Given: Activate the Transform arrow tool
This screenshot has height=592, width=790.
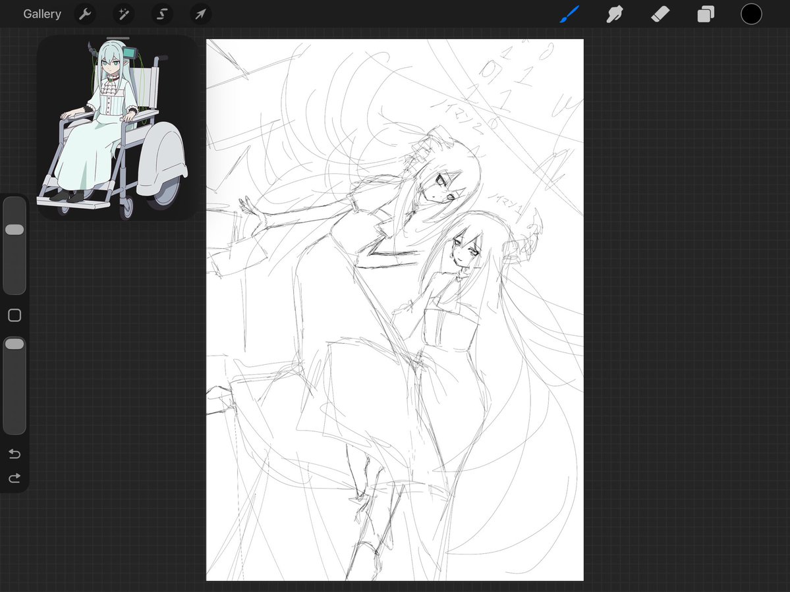Looking at the screenshot, I should (x=200, y=14).
